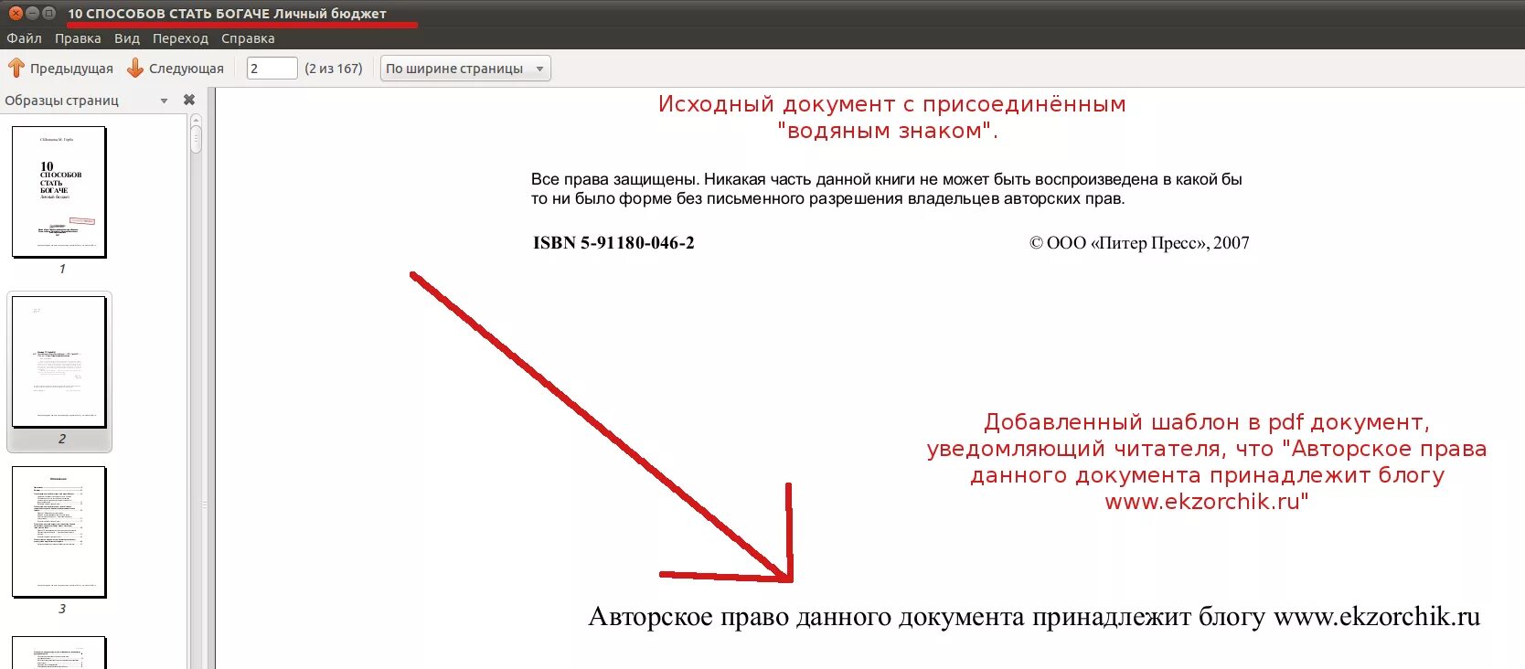
Task: Click the '© ООО «Питер Пресс», 2007' text
Action: (x=1139, y=243)
